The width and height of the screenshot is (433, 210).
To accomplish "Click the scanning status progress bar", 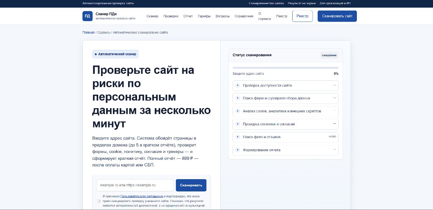I will 285,68.
